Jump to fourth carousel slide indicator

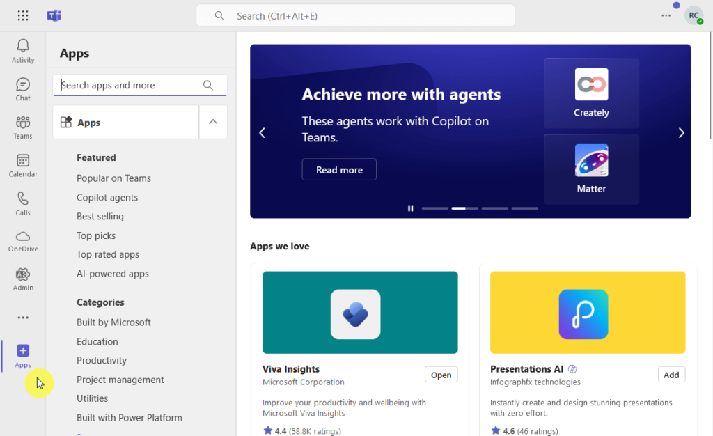coord(525,208)
